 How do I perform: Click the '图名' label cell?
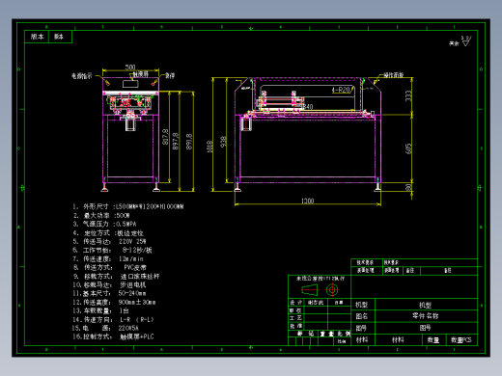click(362, 316)
